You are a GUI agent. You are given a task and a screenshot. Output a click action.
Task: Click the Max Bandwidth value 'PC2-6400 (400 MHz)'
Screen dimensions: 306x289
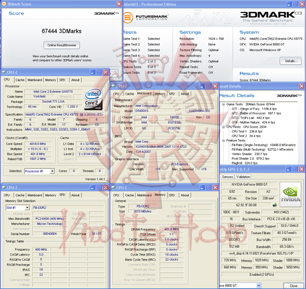[x=50, y=219]
